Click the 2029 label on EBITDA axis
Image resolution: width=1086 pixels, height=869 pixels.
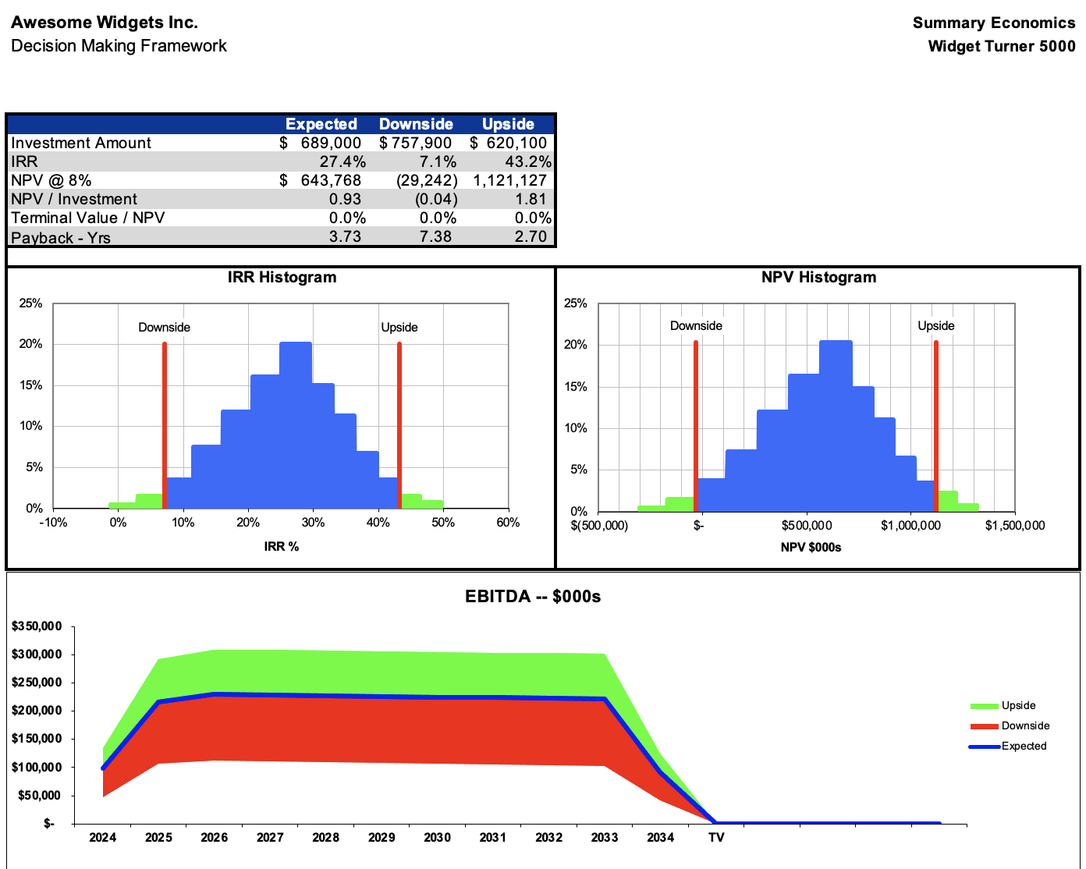coord(382,838)
